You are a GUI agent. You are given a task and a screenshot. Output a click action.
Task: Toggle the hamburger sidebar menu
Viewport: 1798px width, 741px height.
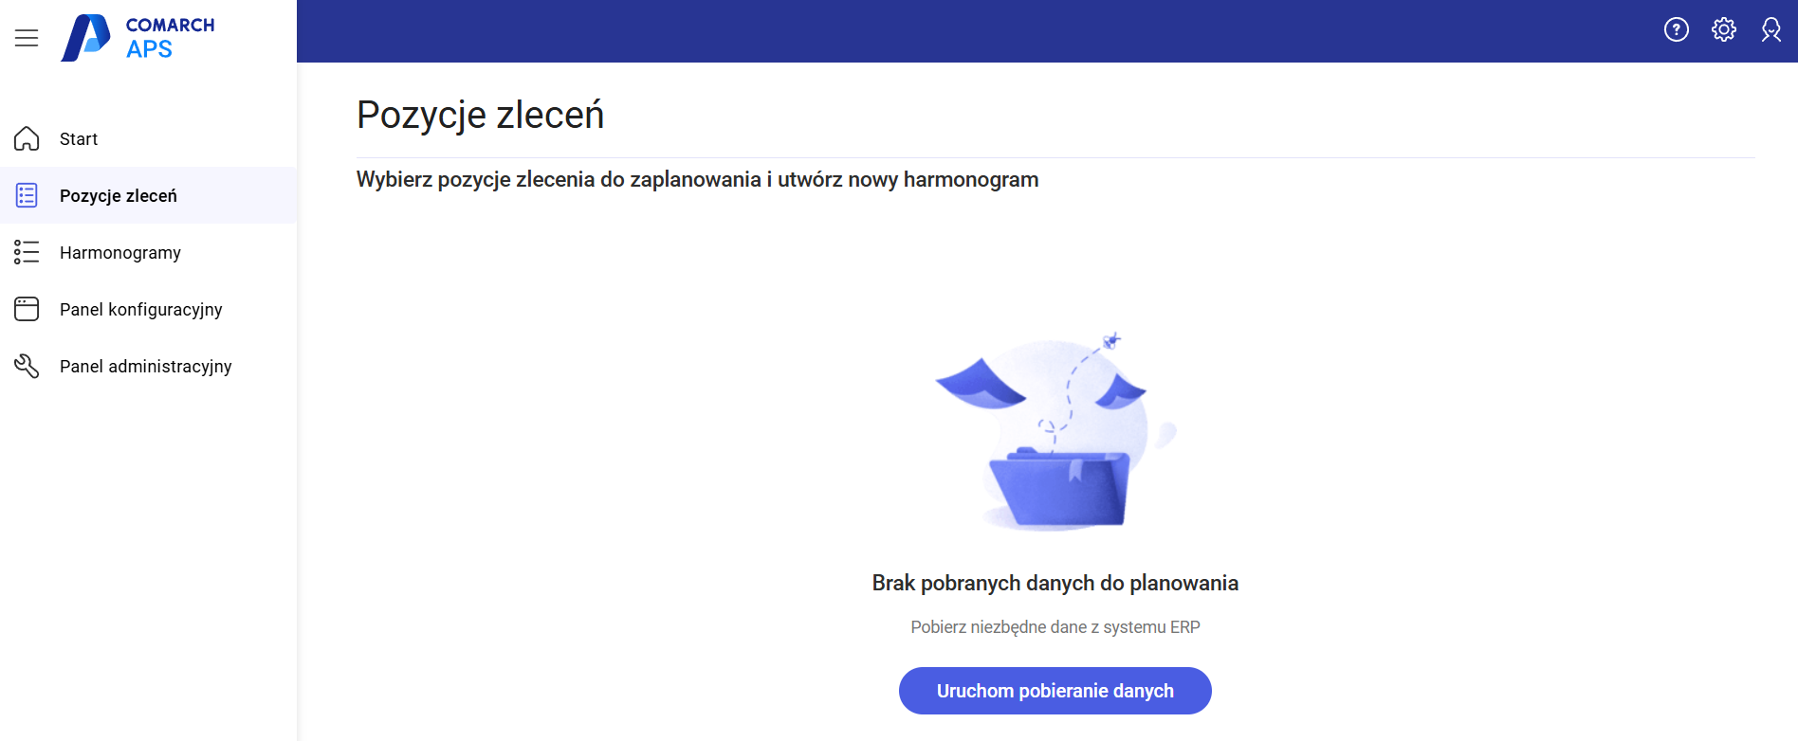tap(27, 38)
